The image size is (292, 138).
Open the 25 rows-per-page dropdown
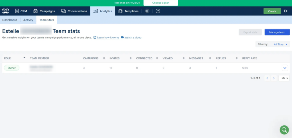[284, 78]
